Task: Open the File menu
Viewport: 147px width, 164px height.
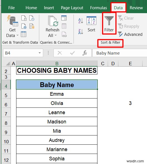Action: [x=11, y=8]
